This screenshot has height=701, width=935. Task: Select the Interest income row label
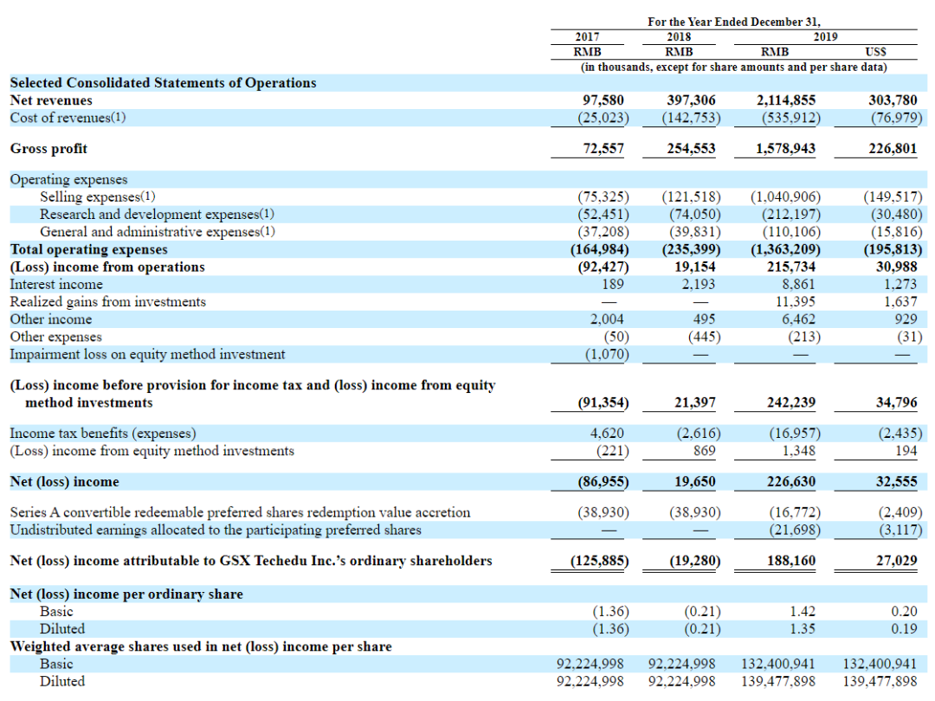(x=56, y=285)
